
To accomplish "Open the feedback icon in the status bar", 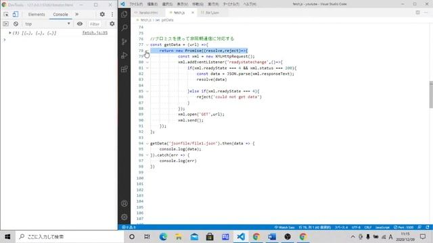I will coord(419,227).
